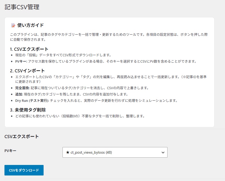Click the エクスポートしたCSVの bullet line
Viewport: 225px width, 181px height.
(x=111, y=79)
